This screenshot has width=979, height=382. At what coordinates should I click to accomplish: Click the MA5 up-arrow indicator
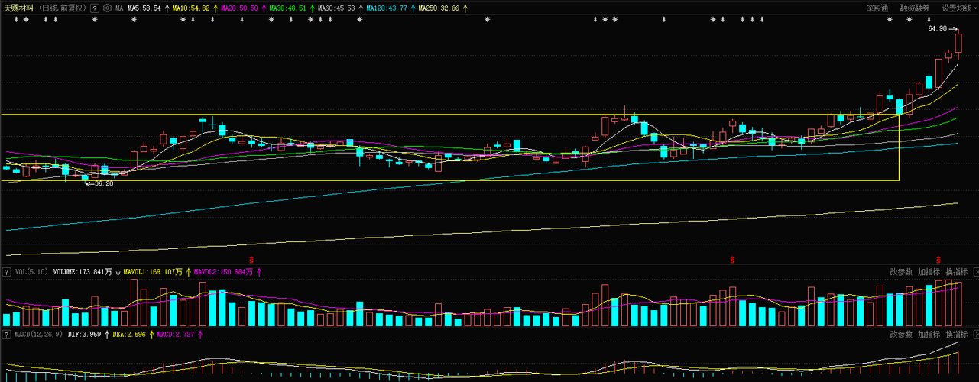(167, 8)
